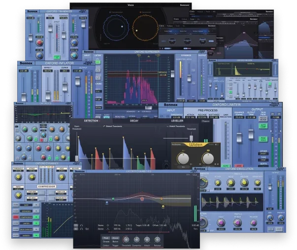Click the Attack knob in Oxford Dynamics
Screen dimensions: 297x250
32,177
